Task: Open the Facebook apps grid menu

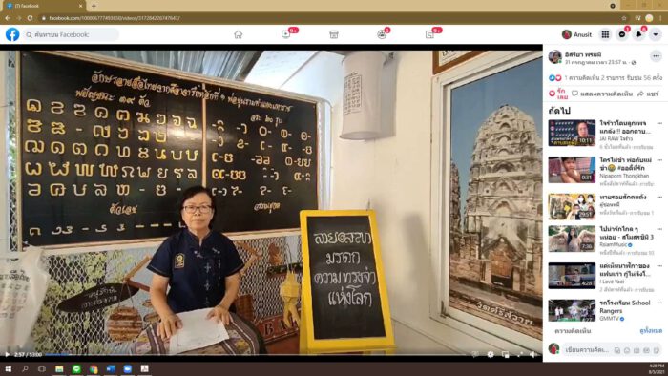Action: [605, 34]
